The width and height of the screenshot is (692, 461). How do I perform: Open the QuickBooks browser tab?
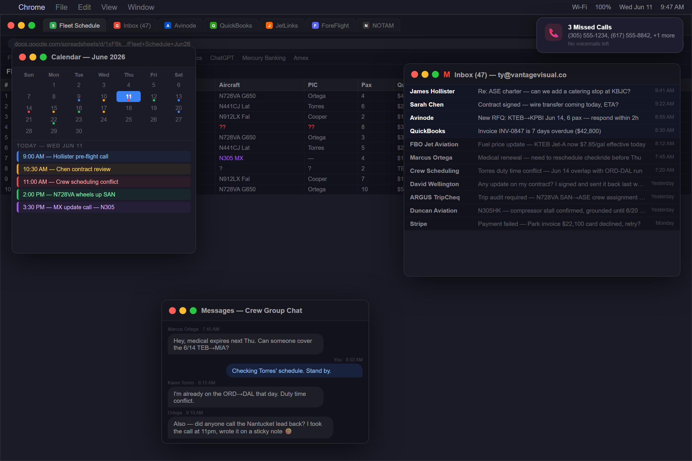coord(231,26)
